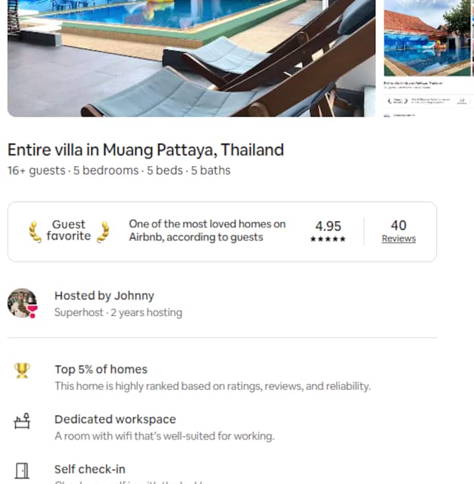The width and height of the screenshot is (474, 484).
Task: Click the left laurel wreath icon
Action: click(x=35, y=230)
